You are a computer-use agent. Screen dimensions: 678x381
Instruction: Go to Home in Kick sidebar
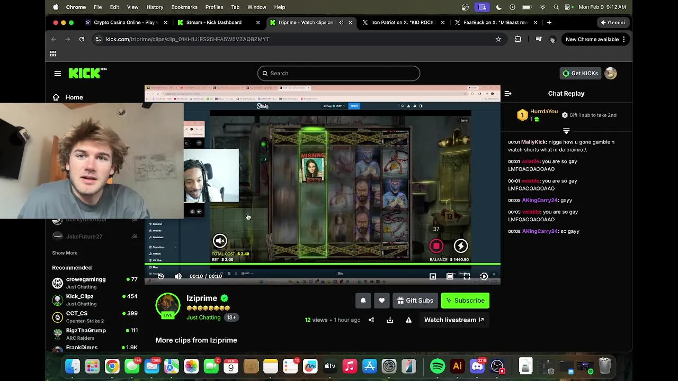coord(68,97)
